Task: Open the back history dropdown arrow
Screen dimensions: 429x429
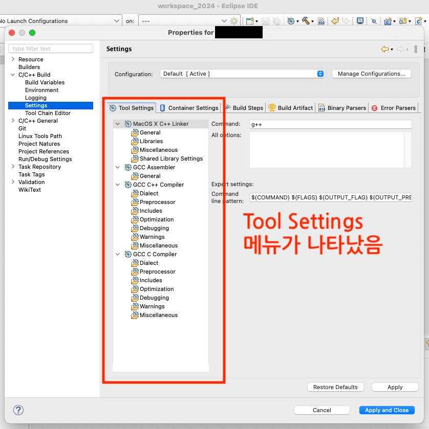Action: (x=392, y=50)
